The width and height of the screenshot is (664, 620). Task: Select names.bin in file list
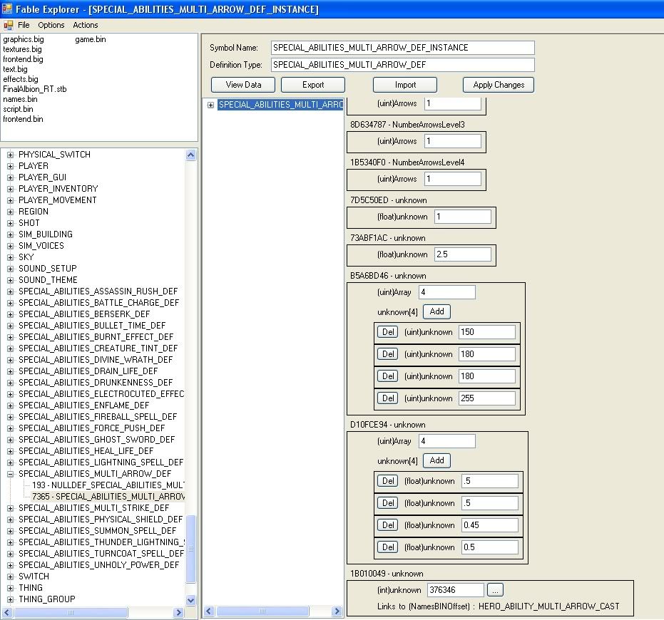(x=20, y=99)
